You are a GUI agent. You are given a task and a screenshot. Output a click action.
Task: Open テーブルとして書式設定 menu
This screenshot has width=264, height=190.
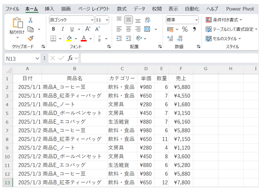pyautogui.click(x=232, y=29)
